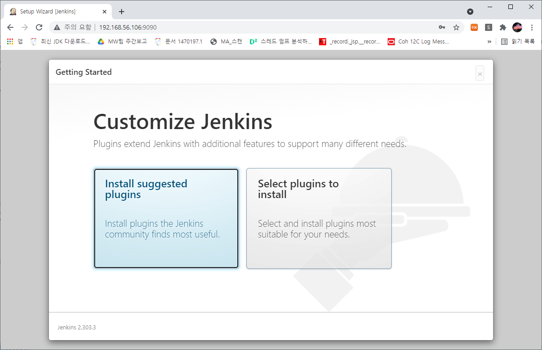Go forward in browser history
The image size is (542, 350).
pyautogui.click(x=25, y=27)
